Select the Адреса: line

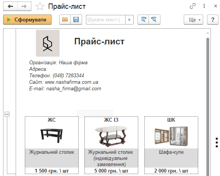[x=38, y=69]
